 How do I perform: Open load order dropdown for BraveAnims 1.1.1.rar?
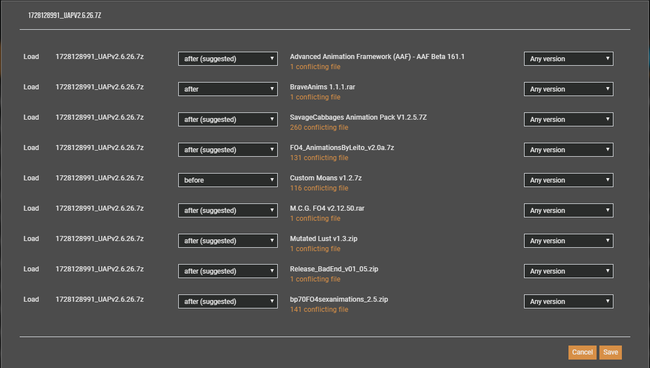point(228,89)
